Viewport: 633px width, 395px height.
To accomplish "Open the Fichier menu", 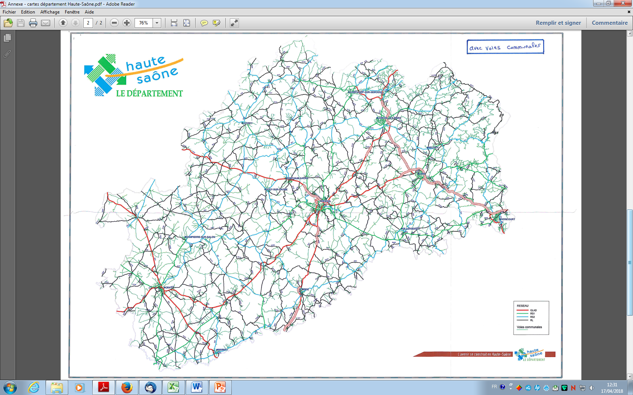I will pos(9,12).
